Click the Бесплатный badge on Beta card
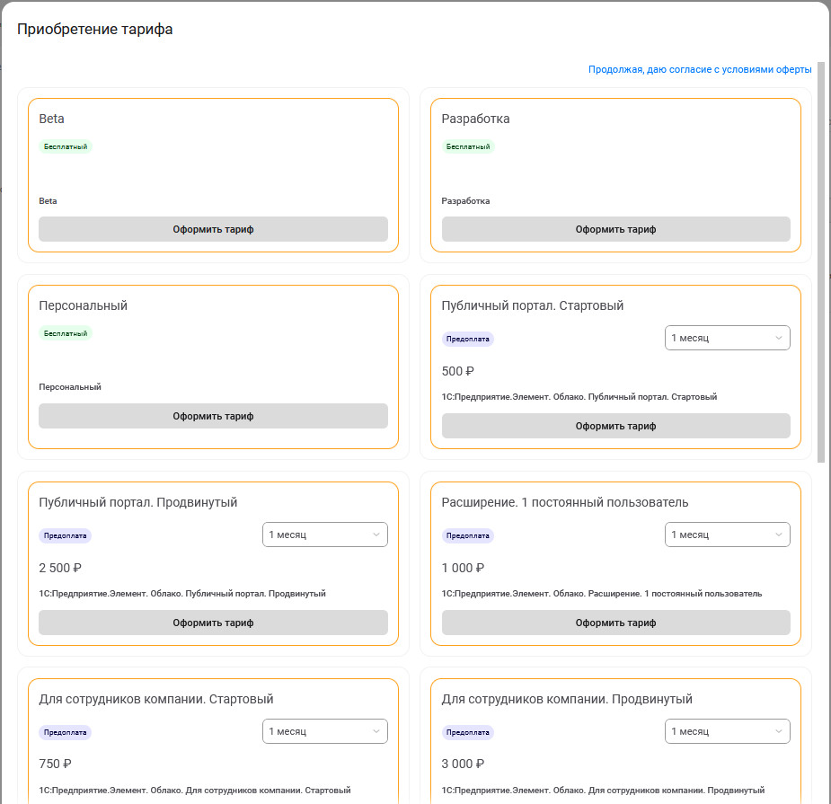The height and width of the screenshot is (804, 831). point(66,146)
